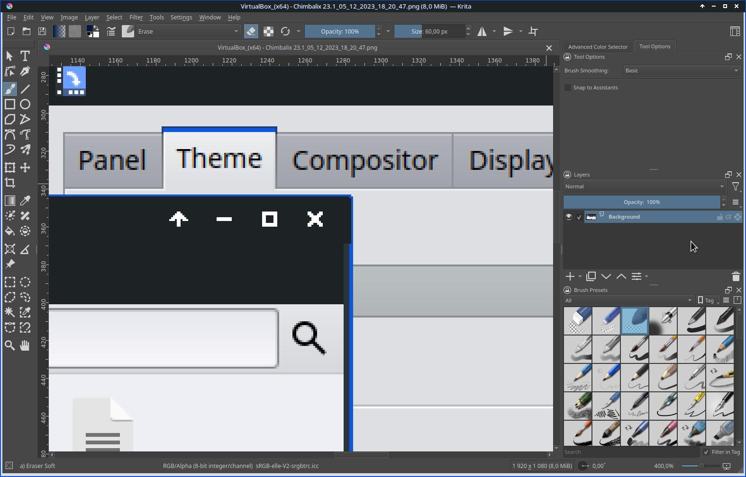Add a new paint layer

tap(570, 276)
